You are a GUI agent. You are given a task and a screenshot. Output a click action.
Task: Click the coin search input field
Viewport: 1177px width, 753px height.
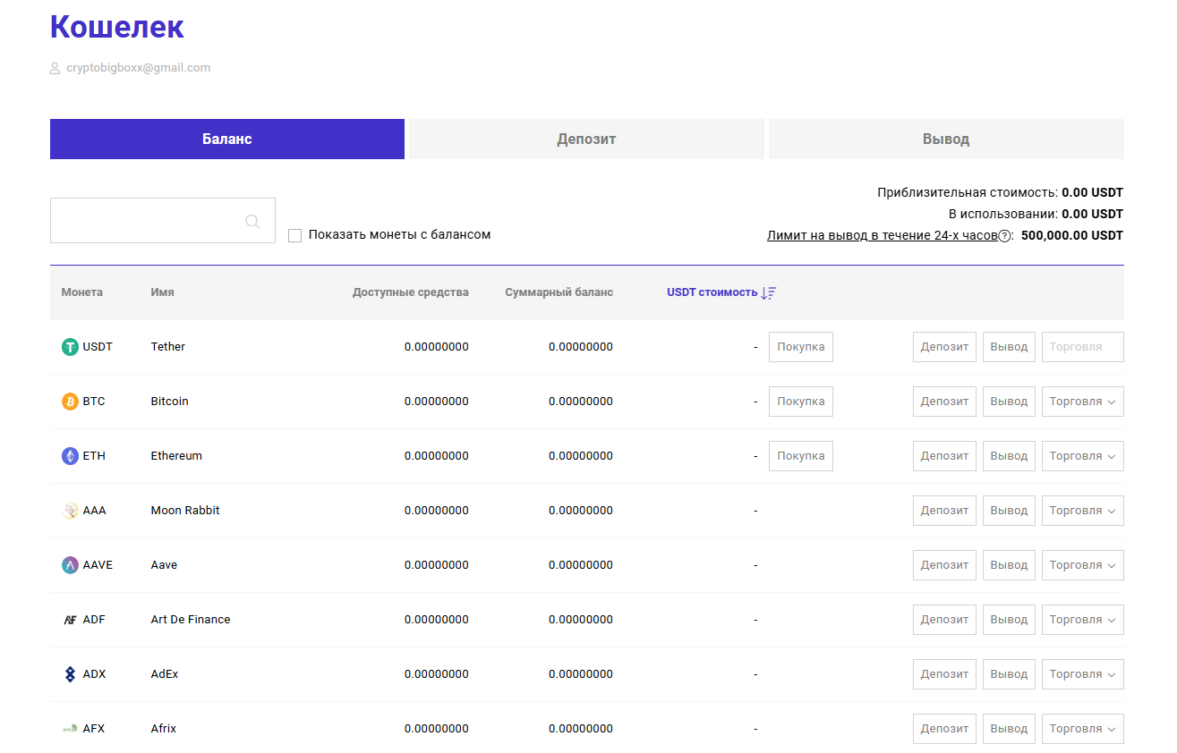[x=163, y=221]
